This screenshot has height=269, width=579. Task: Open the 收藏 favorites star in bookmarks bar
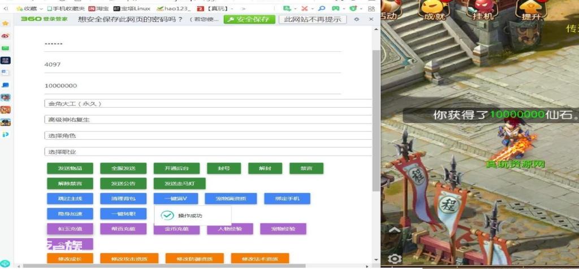coord(20,8)
